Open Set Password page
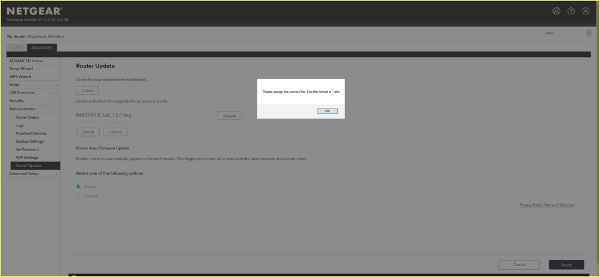Image resolution: width=600 pixels, height=277 pixels. tap(27, 149)
